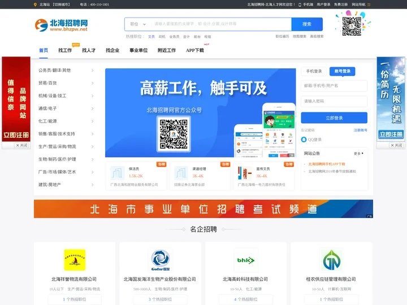Switch to 手机登录 tab

[x=314, y=71]
